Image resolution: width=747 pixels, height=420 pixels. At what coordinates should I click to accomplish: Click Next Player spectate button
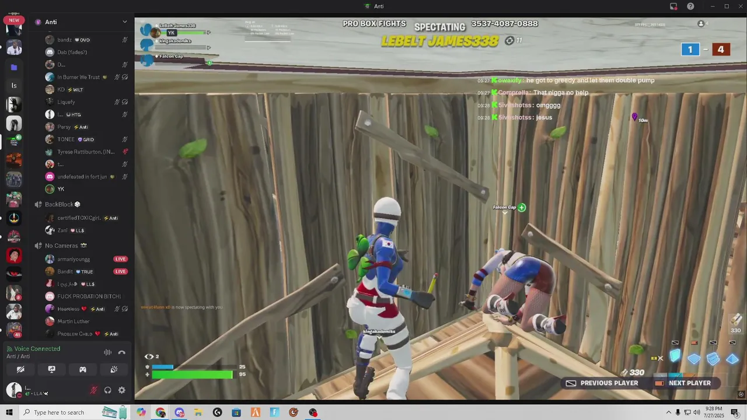pos(682,383)
